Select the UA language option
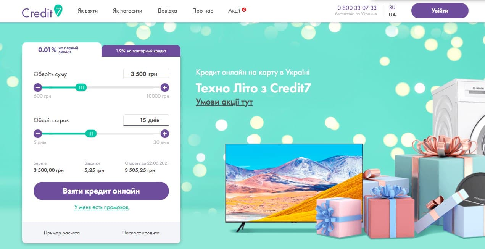The height and width of the screenshot is (249, 485). pyautogui.click(x=392, y=15)
